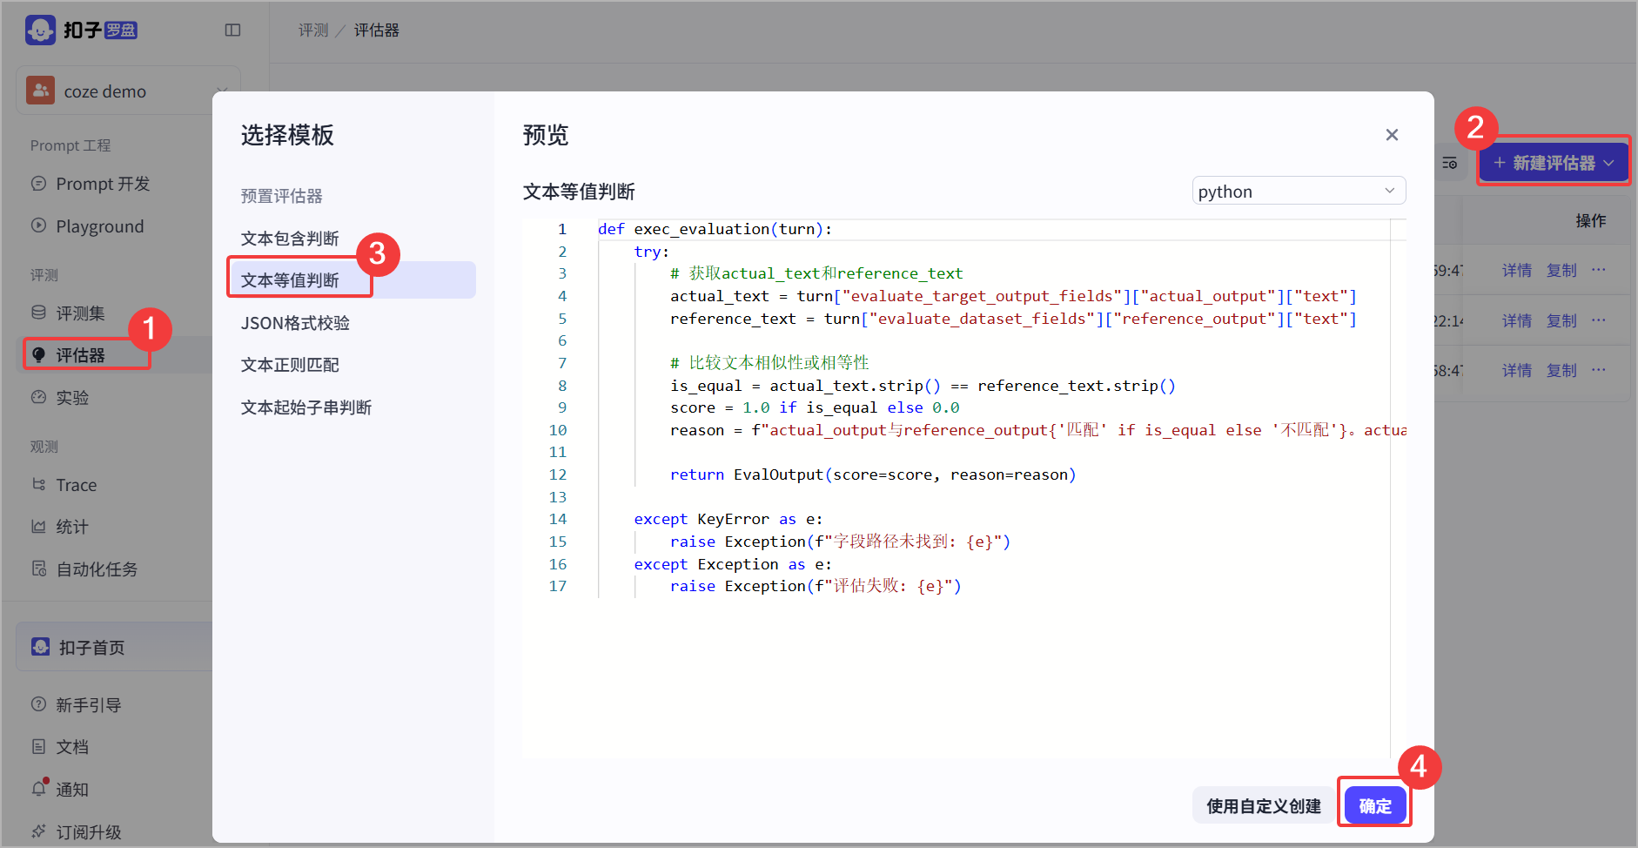The image size is (1638, 848).
Task: Click the 实验 experiment icon
Action: pyautogui.click(x=38, y=397)
